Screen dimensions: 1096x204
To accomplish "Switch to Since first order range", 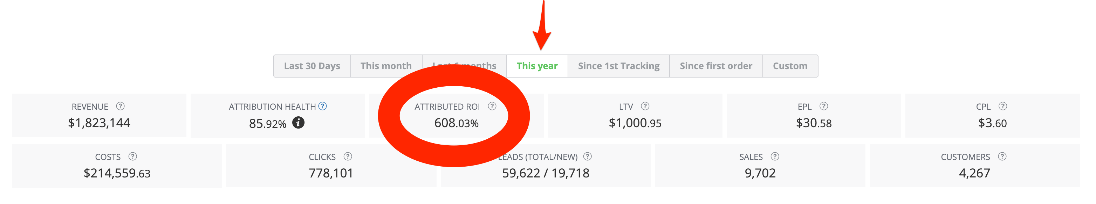I will (715, 66).
